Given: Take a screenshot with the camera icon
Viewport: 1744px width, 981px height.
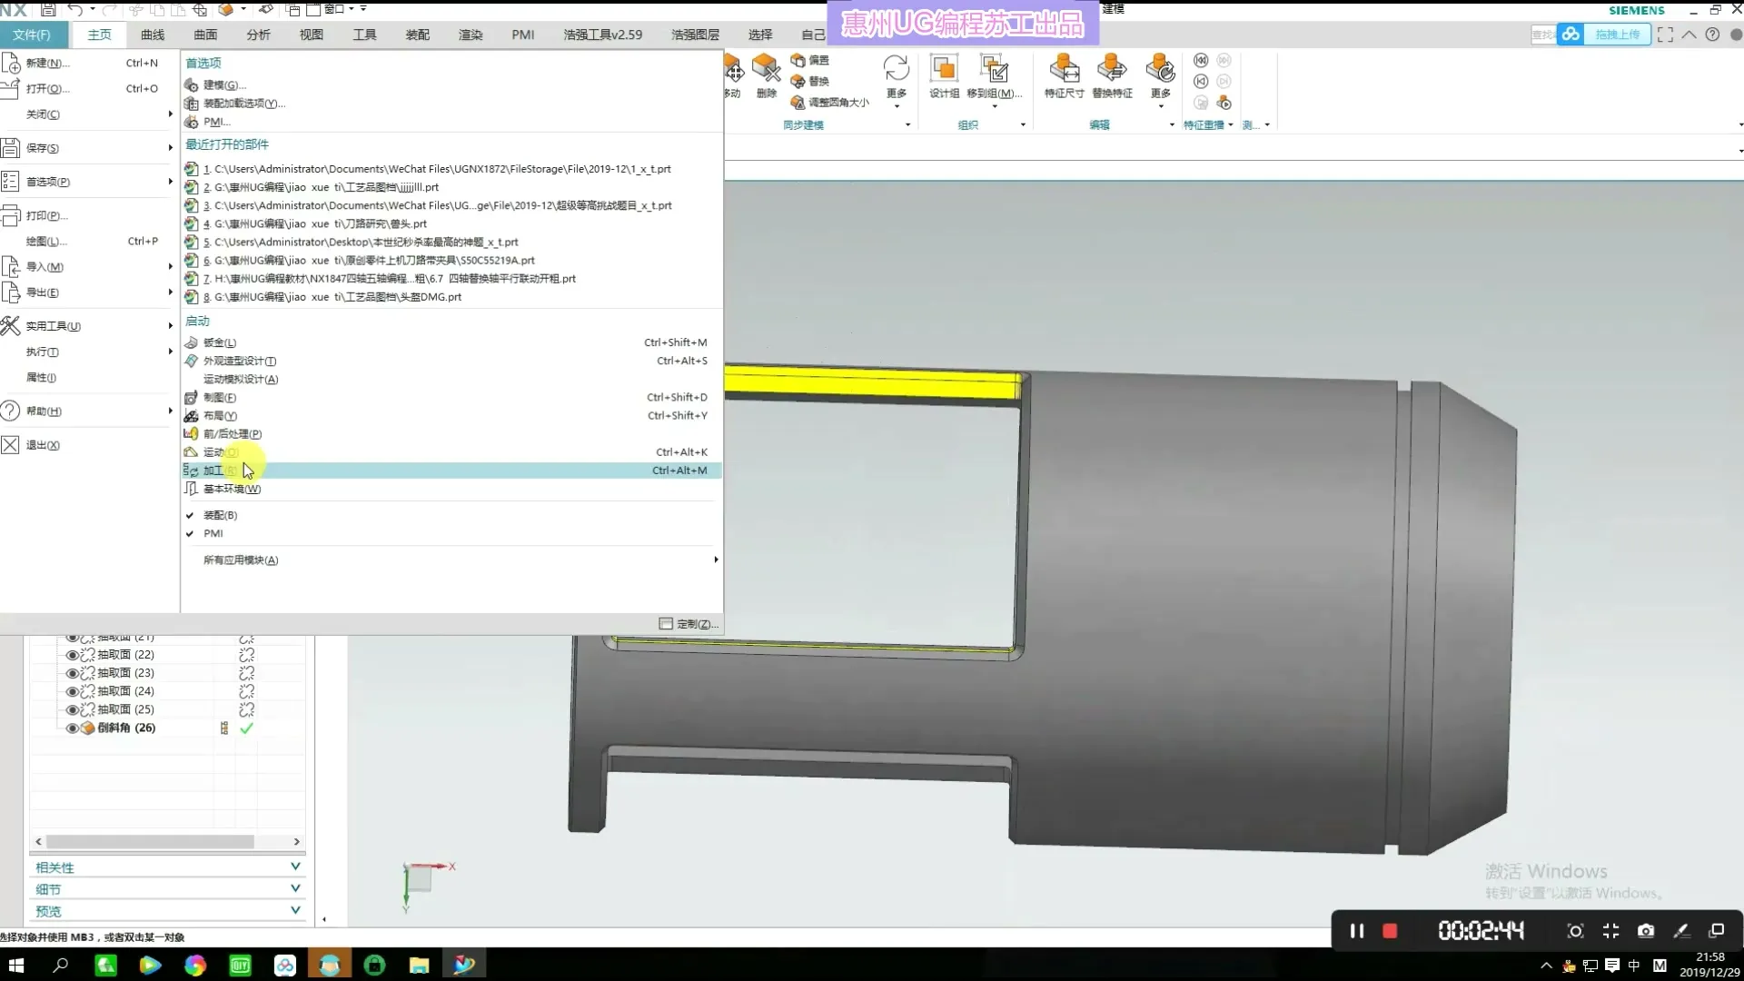Looking at the screenshot, I should coord(1645,931).
